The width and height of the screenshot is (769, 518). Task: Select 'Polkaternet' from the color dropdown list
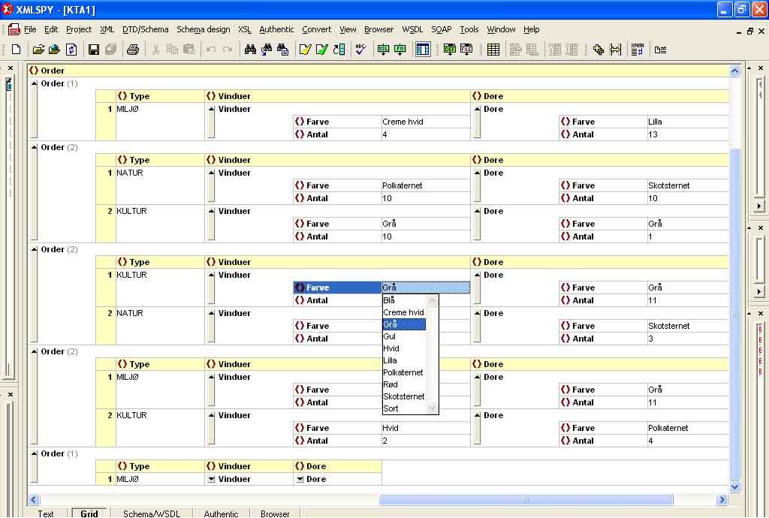[x=403, y=372]
